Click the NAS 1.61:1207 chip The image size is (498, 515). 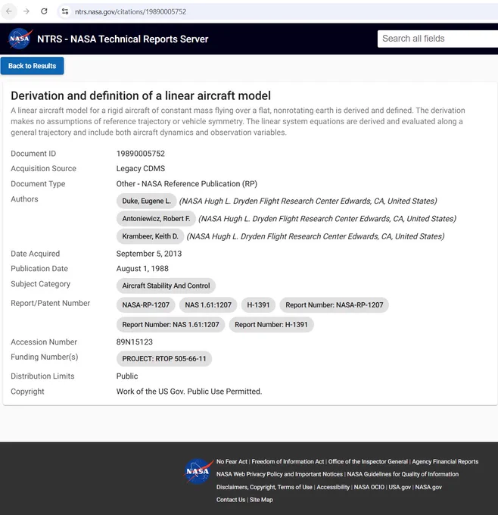pos(208,305)
